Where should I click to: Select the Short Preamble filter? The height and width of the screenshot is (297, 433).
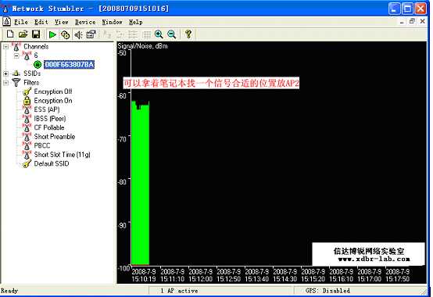pos(55,137)
